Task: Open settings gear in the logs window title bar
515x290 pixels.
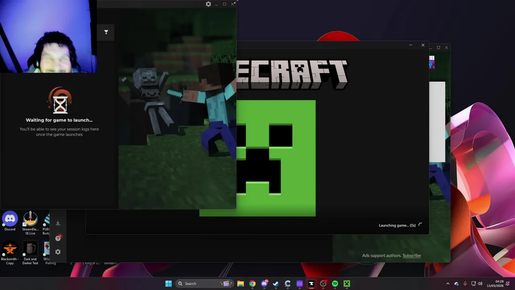Action: coord(208,4)
